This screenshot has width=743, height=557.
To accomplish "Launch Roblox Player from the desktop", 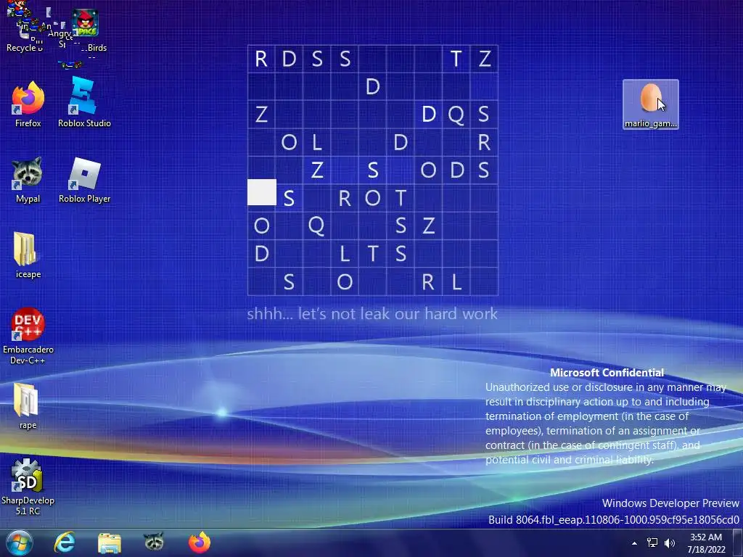I will coord(84,180).
